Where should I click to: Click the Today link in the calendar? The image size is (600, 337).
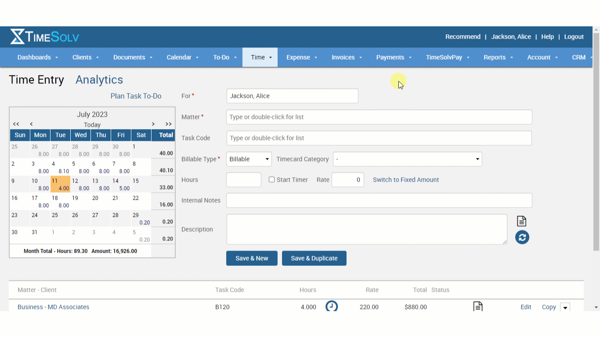(x=92, y=125)
